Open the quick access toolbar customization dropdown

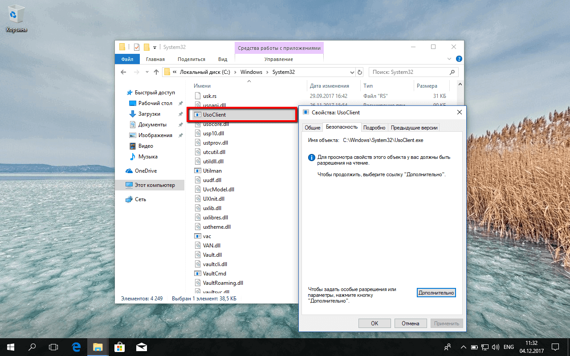(x=155, y=47)
